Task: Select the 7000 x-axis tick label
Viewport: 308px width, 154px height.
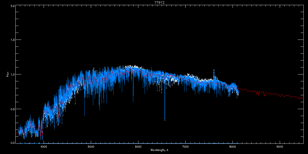Action: (185, 147)
